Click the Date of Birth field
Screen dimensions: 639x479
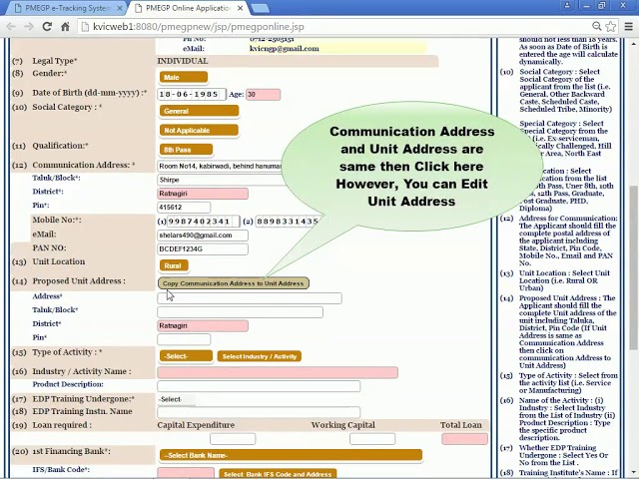coord(191,94)
